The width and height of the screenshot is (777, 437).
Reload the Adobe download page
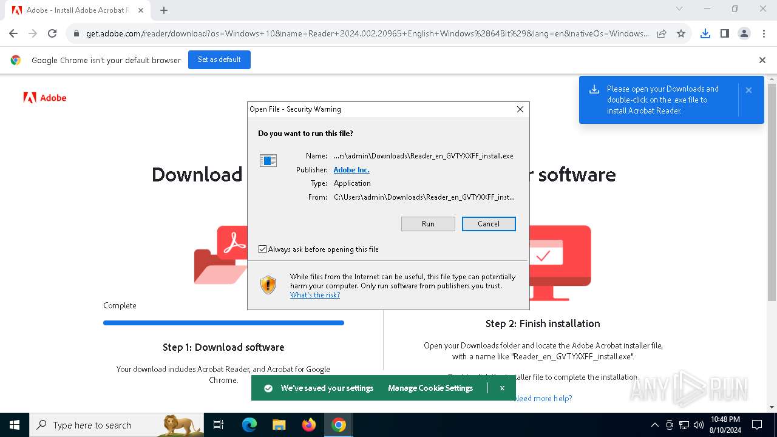tap(52, 33)
